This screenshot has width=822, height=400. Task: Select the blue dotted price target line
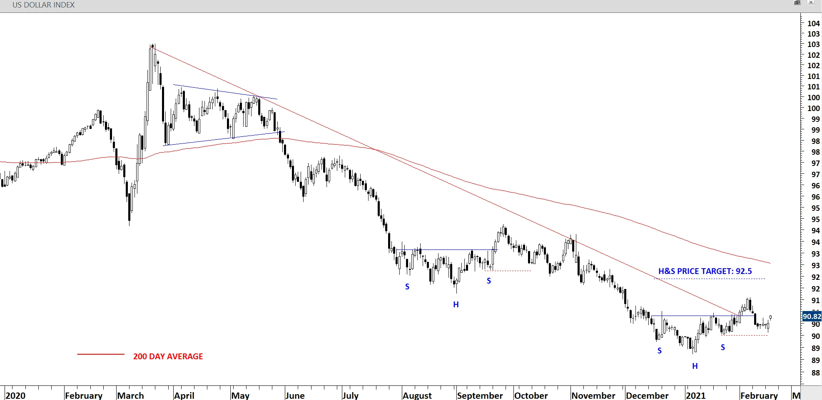coord(708,279)
